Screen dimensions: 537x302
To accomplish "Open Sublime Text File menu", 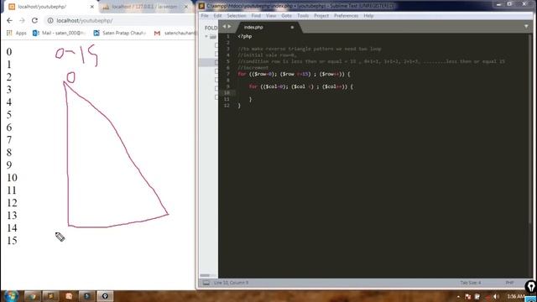I will pyautogui.click(x=205, y=16).
